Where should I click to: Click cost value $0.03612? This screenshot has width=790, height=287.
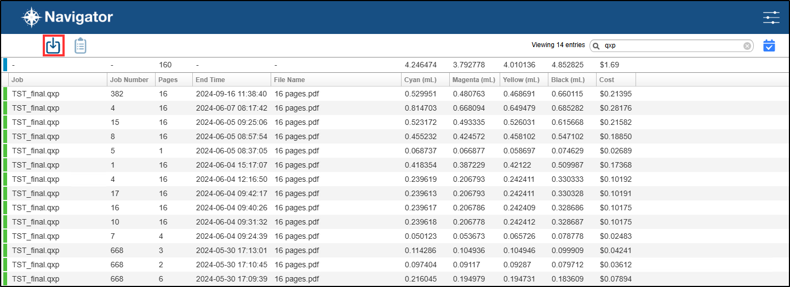[x=616, y=265]
